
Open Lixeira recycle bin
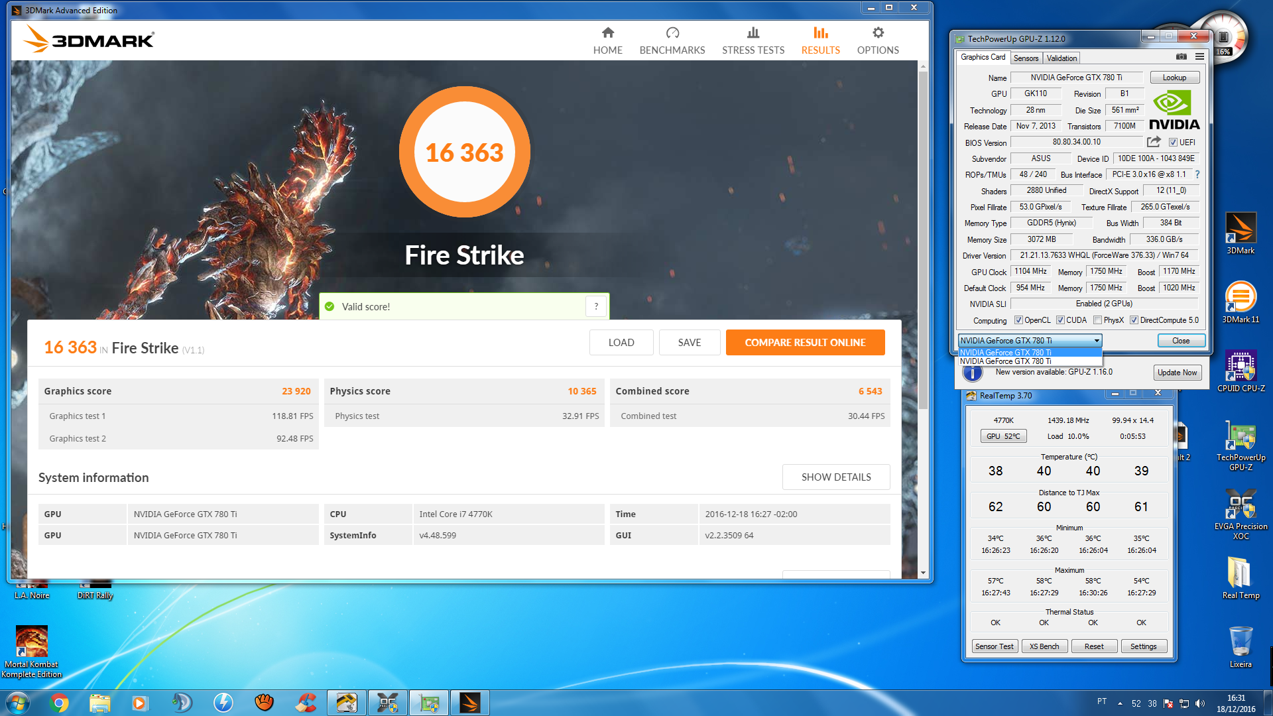(1241, 646)
